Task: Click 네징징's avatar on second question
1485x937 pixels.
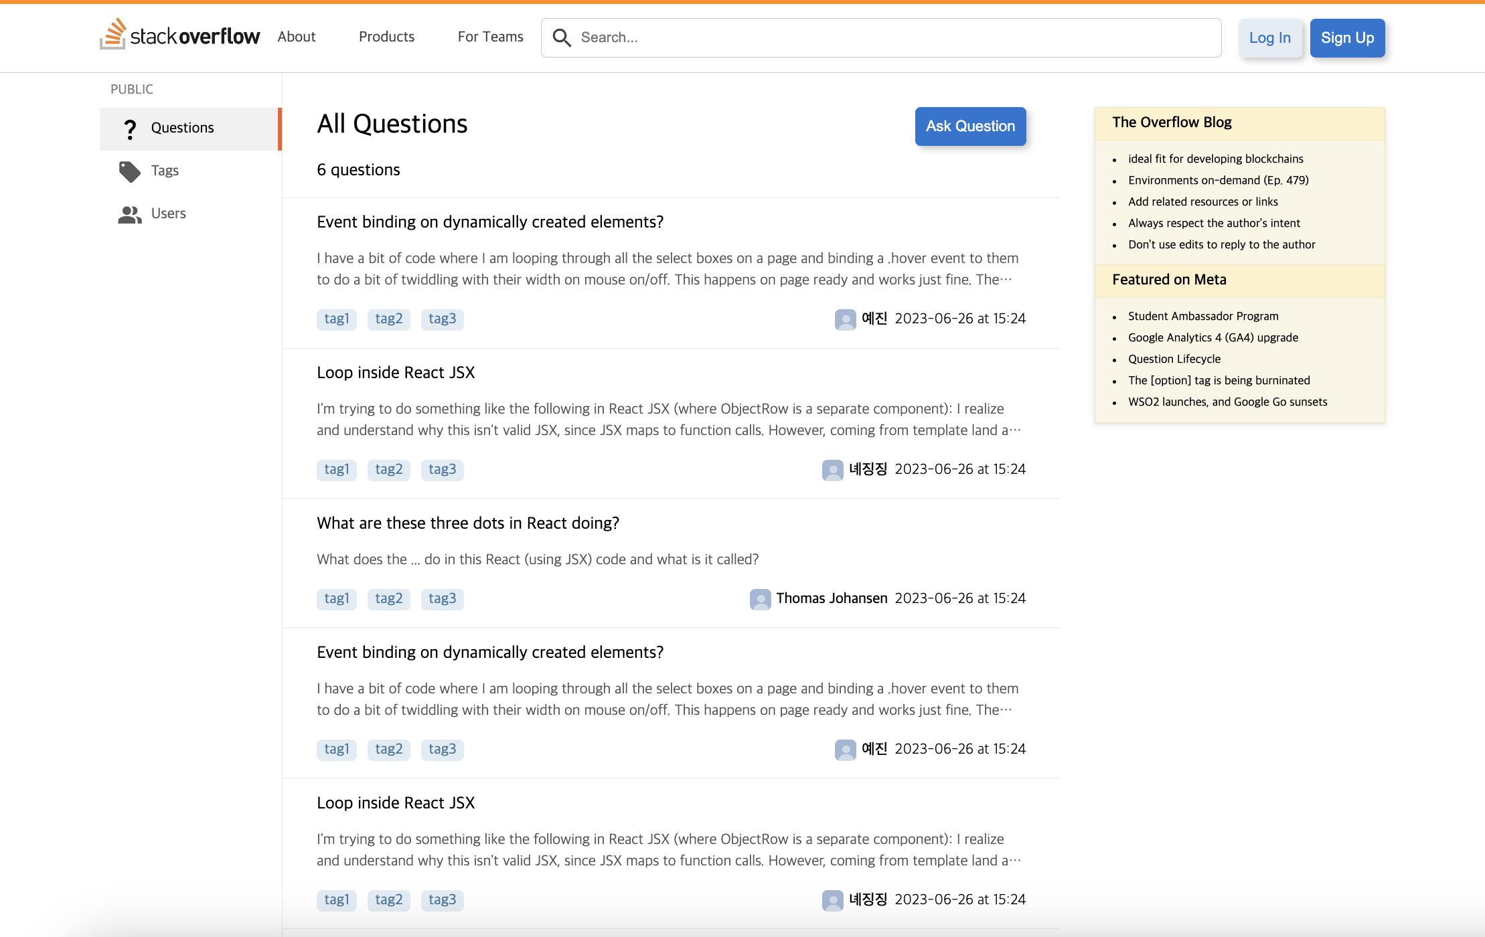Action: [832, 470]
